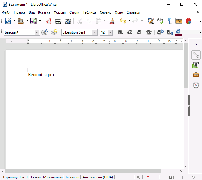The height and width of the screenshot is (180, 202).
Task: Click the Cut scissors icon
Action: click(80, 21)
